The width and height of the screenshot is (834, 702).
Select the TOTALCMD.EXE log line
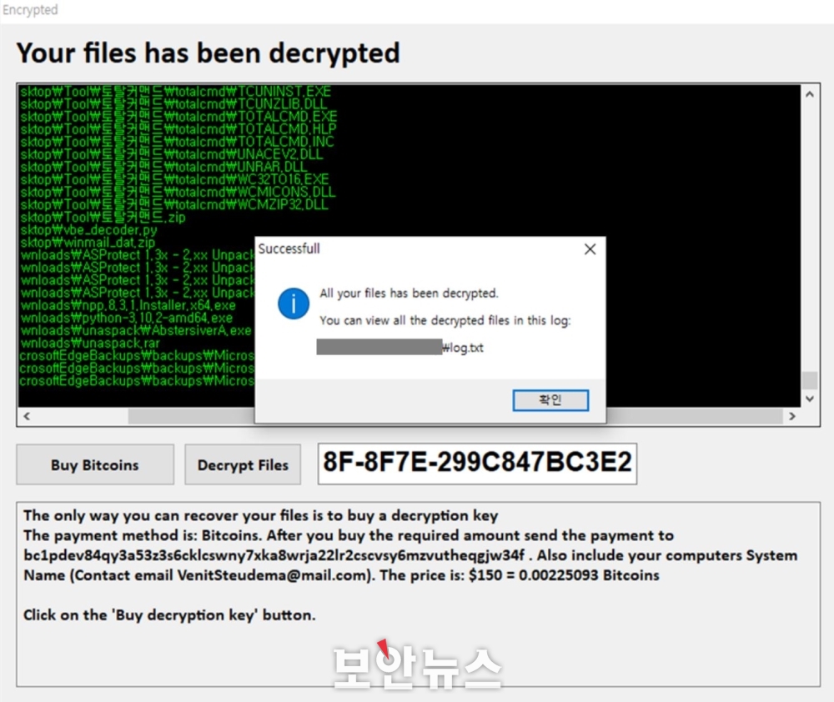[x=178, y=117]
